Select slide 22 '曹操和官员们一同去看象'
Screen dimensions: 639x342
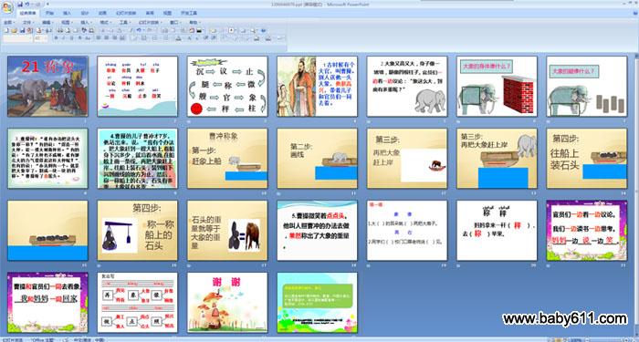[x=47, y=303]
